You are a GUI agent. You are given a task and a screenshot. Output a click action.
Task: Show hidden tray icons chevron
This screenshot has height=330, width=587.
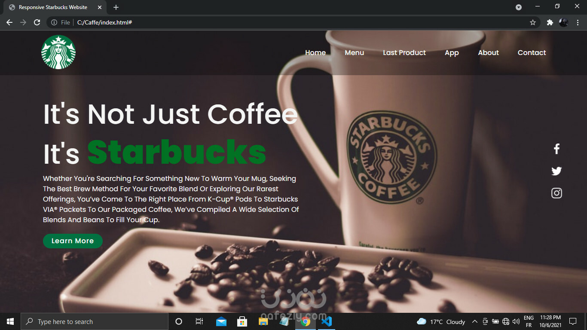point(475,321)
